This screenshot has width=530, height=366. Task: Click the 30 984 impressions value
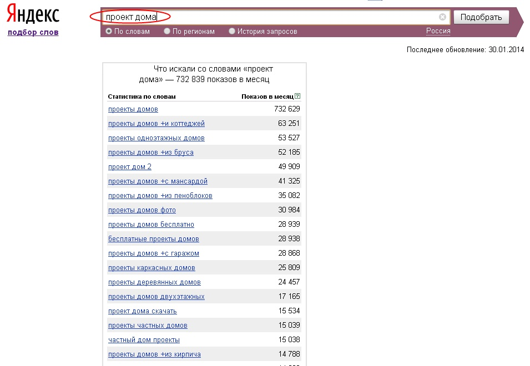coord(289,210)
